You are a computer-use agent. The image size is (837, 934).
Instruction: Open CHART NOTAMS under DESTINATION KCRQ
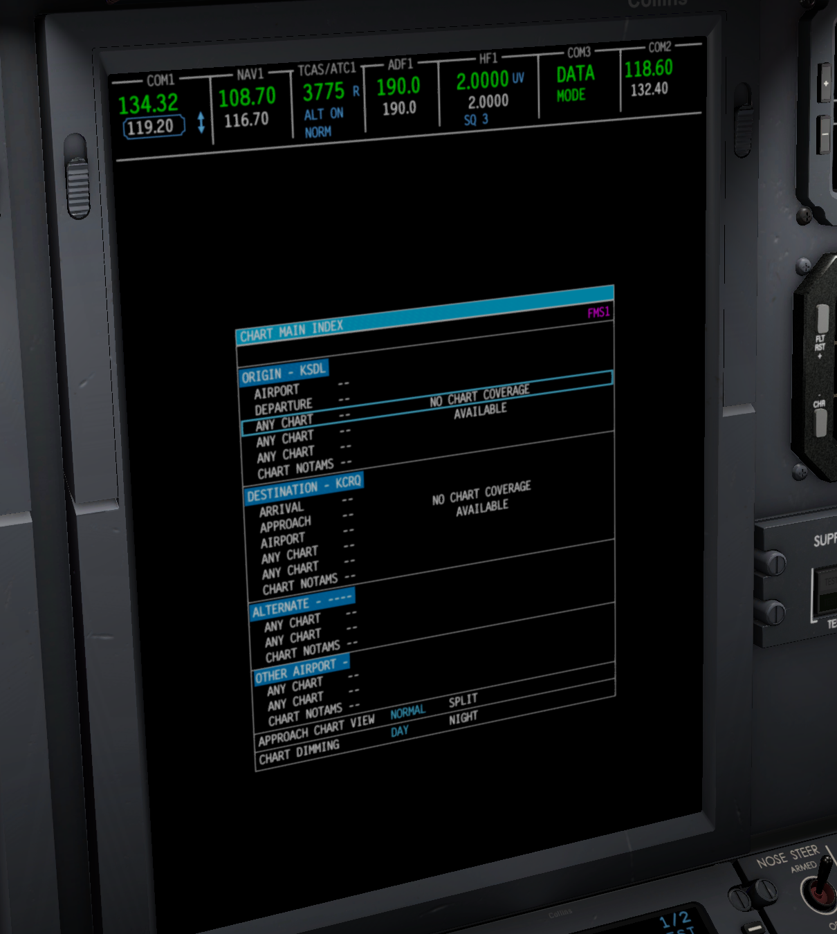click(x=300, y=584)
